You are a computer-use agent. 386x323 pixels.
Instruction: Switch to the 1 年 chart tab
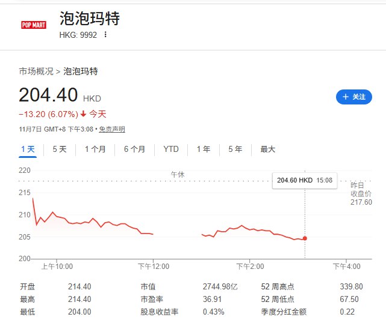click(x=204, y=149)
